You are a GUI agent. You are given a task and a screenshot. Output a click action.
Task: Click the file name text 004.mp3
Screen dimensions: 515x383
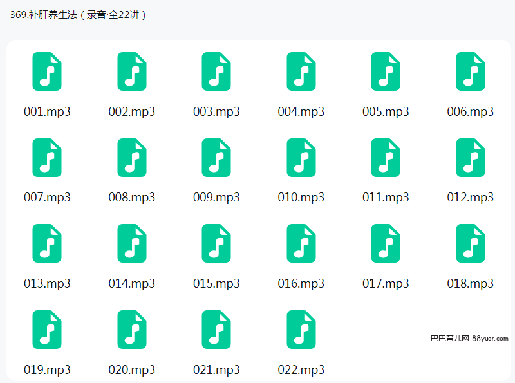pos(301,112)
